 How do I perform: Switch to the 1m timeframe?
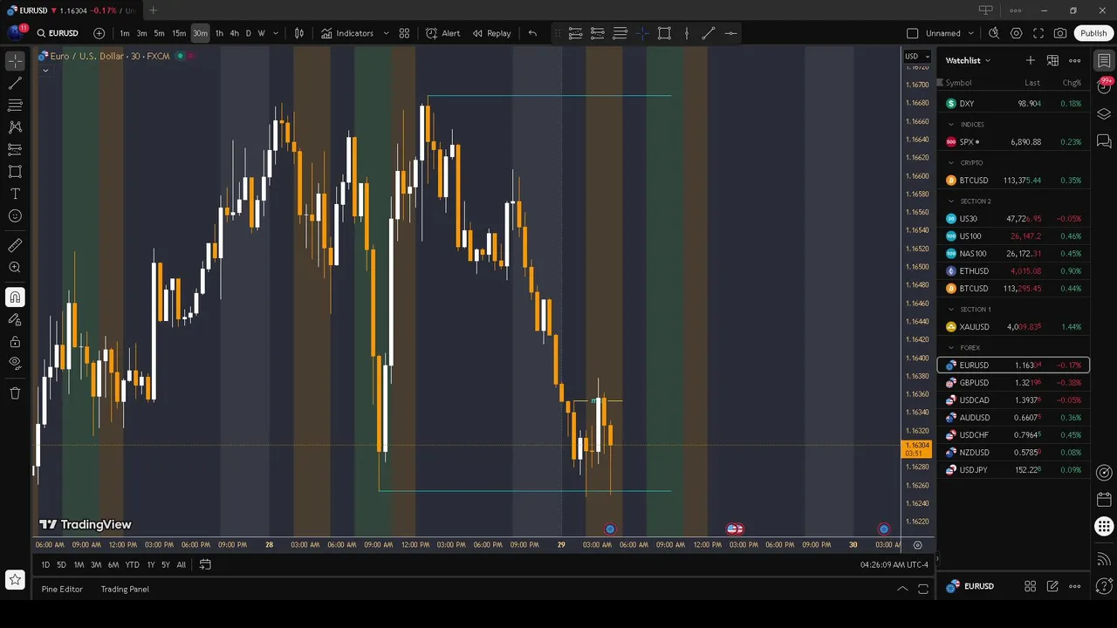point(125,33)
